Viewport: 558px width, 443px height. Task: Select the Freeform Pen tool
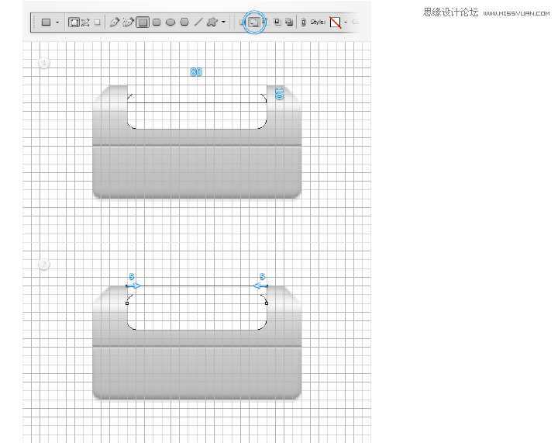click(128, 22)
